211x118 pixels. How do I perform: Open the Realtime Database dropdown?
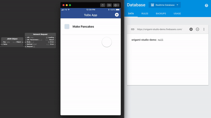coord(165,5)
